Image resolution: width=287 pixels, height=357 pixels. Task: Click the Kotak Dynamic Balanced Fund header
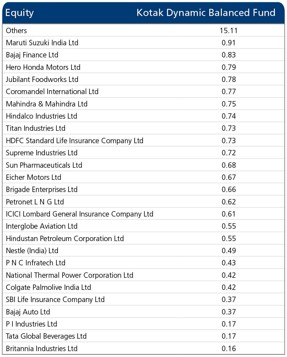click(x=206, y=13)
